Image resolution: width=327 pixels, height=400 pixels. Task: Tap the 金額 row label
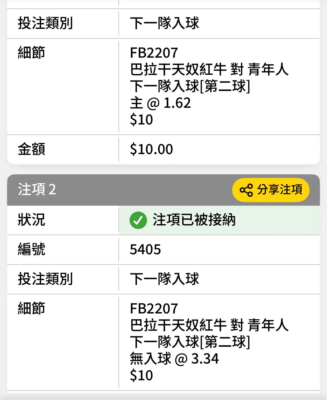point(31,149)
